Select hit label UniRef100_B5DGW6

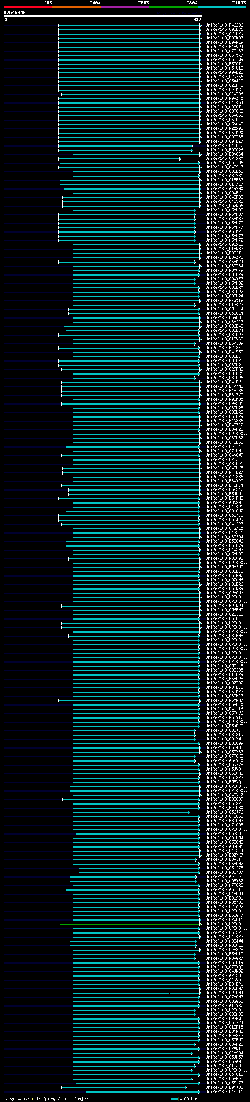pos(224,541)
